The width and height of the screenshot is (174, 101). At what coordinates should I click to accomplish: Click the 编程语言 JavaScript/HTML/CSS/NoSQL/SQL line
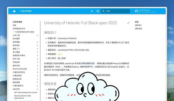68,50
